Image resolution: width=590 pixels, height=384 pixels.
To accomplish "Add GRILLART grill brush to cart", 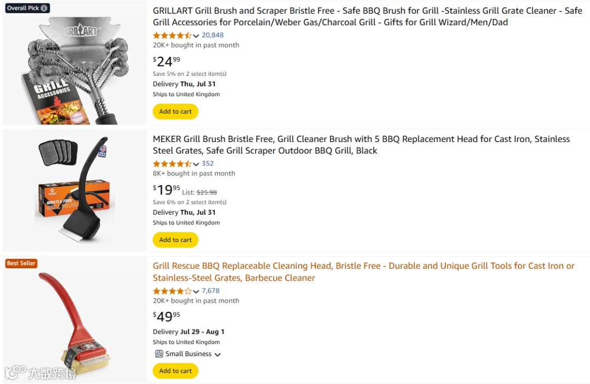I will (x=175, y=111).
